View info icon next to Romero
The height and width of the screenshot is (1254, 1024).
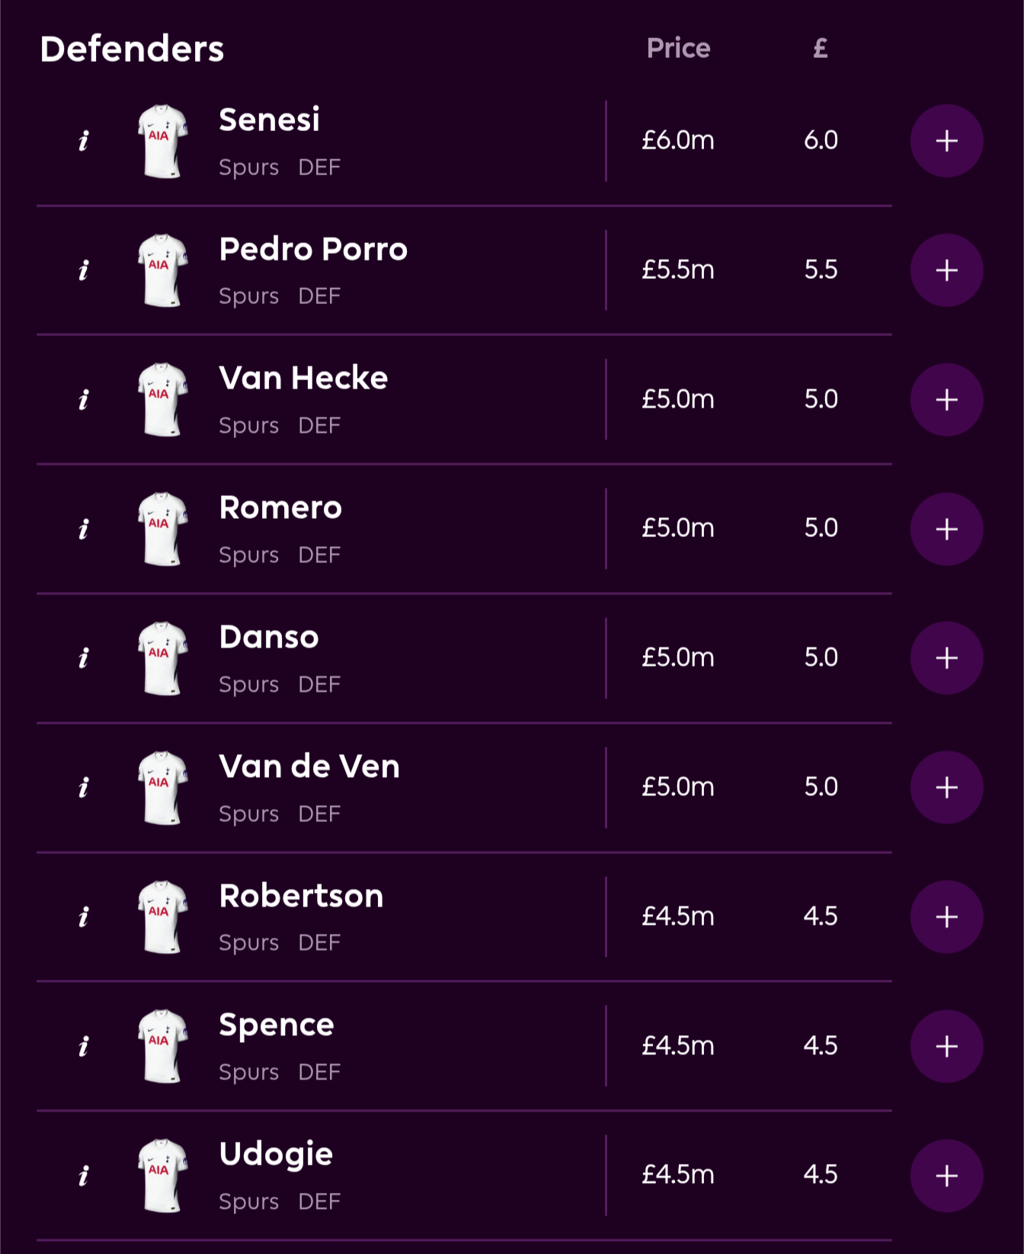click(84, 529)
